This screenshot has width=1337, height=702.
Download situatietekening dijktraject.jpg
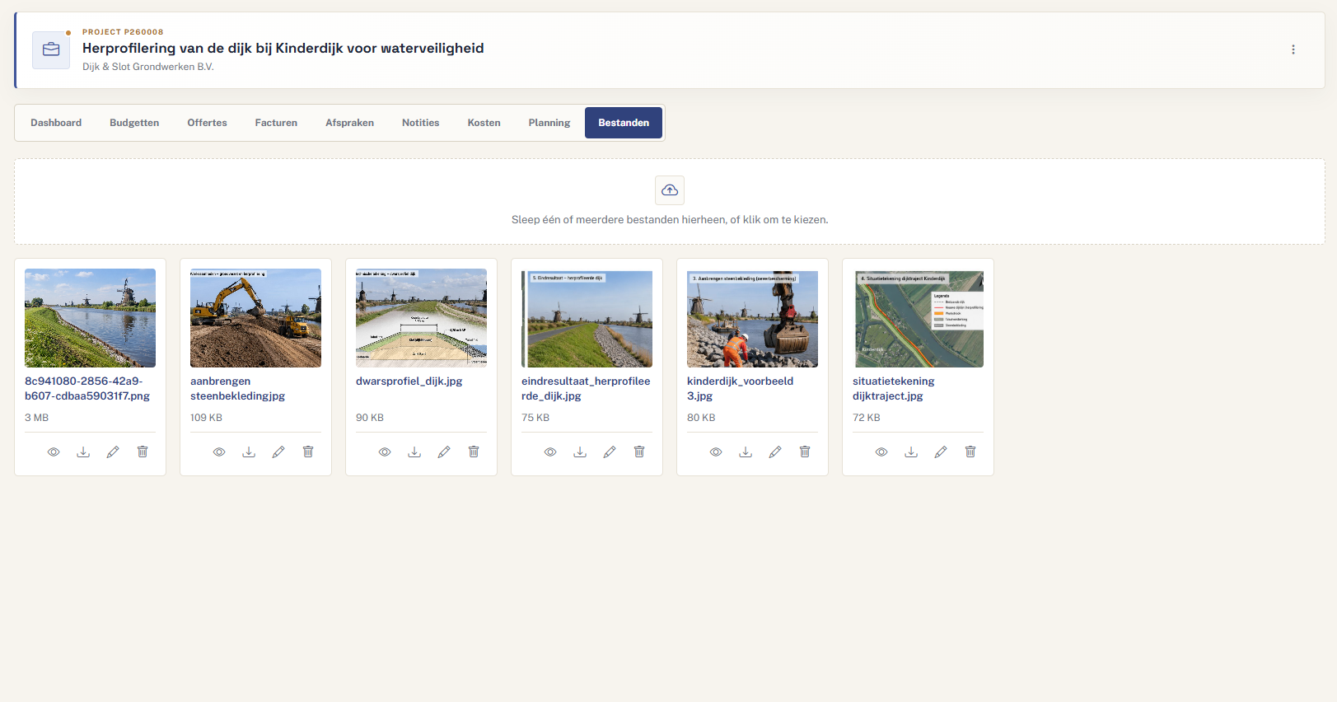(x=911, y=452)
